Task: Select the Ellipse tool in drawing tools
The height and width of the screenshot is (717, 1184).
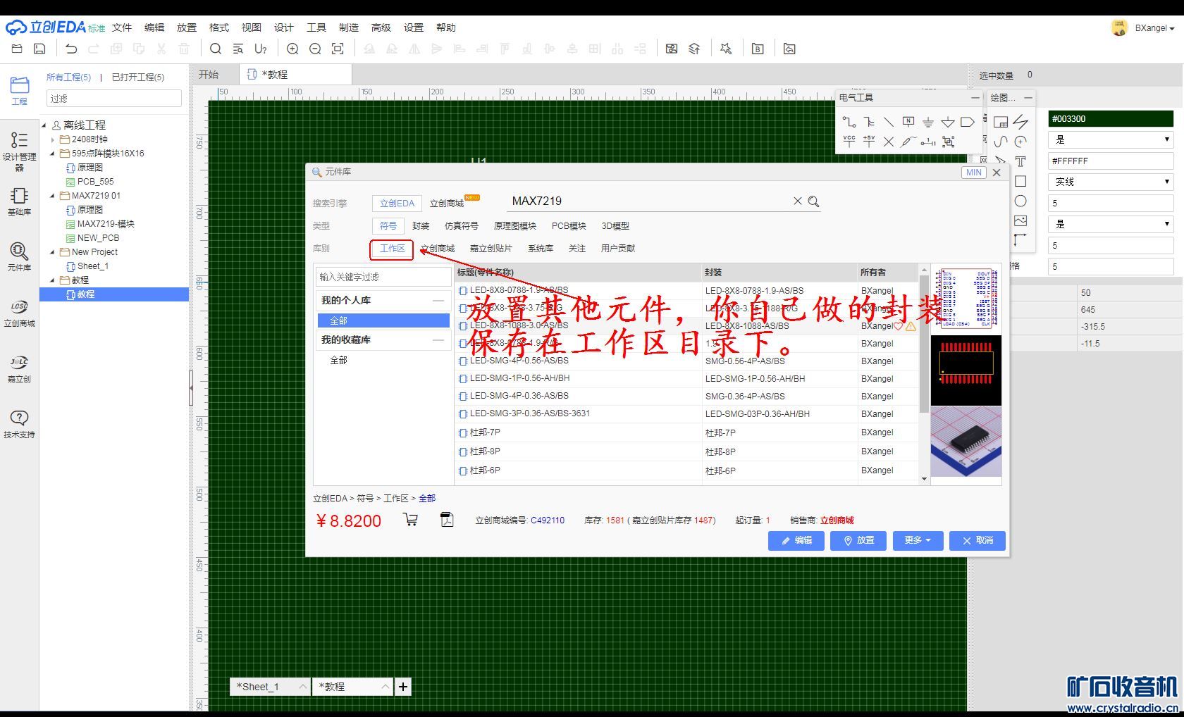Action: point(1020,201)
